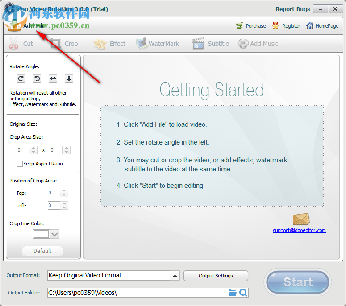The image size is (346, 306).
Task: Open the WaterMark stamp icon
Action: point(142,43)
